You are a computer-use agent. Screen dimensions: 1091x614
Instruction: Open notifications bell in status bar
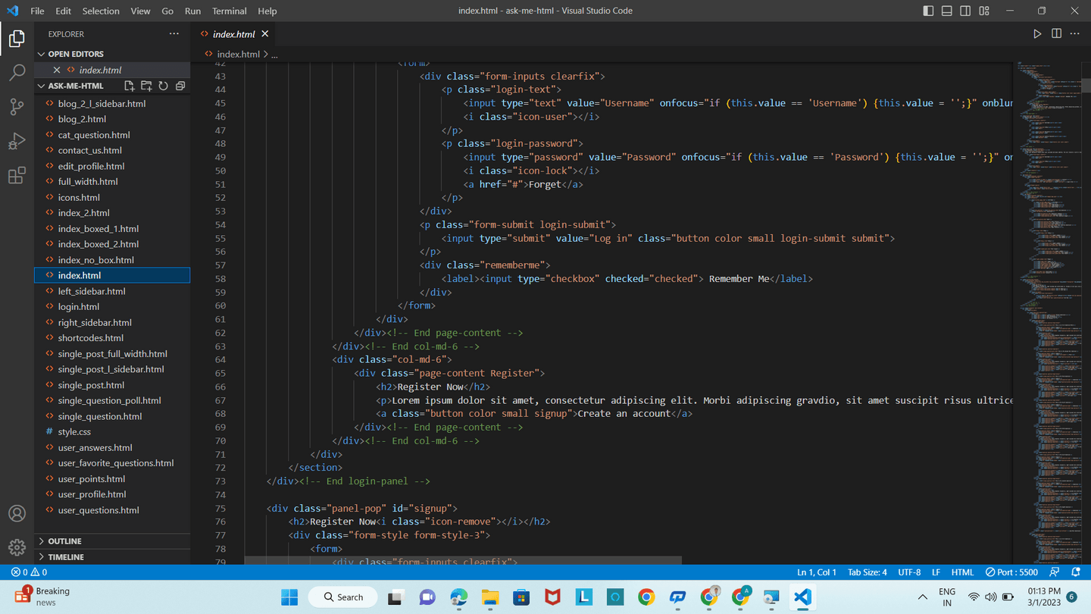click(1076, 572)
